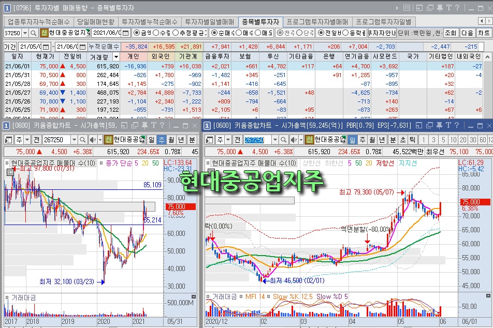Open the 267250 code dropdown in the daily chart
The image size is (493, 328).
point(275,140)
